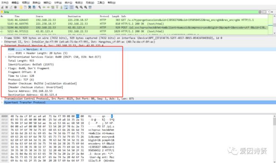Open display filter history dropdown

(268, 12)
